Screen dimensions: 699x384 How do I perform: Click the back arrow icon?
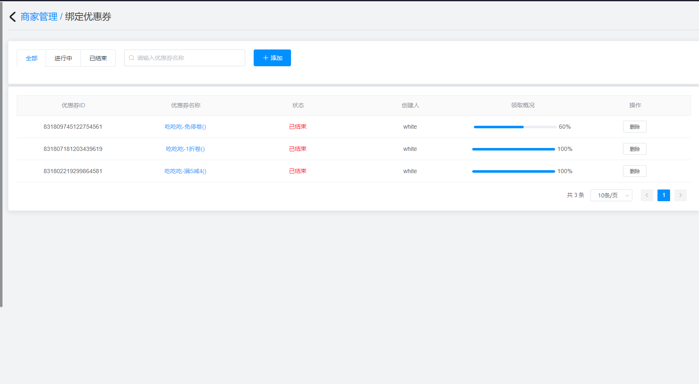[x=13, y=17]
